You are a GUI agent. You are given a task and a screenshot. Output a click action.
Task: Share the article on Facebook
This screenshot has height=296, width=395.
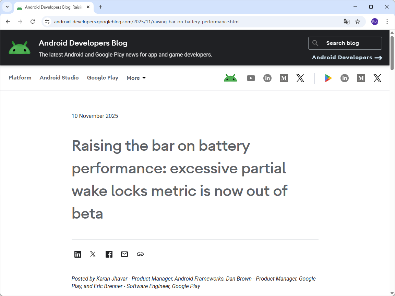point(109,254)
